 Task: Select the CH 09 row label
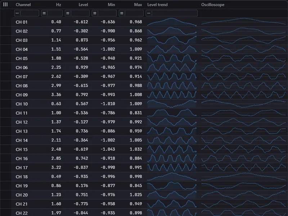22,95
